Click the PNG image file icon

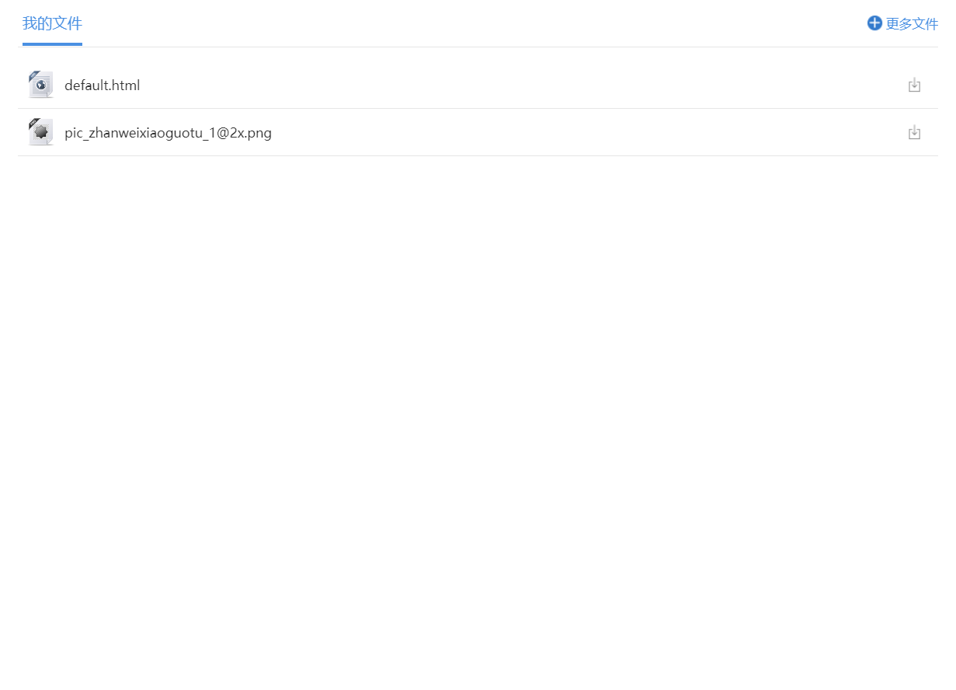(x=40, y=132)
